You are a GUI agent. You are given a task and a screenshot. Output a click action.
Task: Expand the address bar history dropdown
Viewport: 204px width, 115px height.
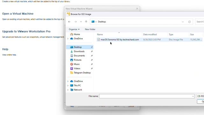(x=183, y=22)
